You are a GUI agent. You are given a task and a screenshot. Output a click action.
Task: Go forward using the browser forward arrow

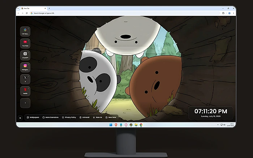click(x=22, y=13)
